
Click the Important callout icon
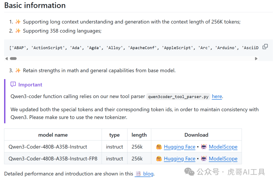pos(13,84)
